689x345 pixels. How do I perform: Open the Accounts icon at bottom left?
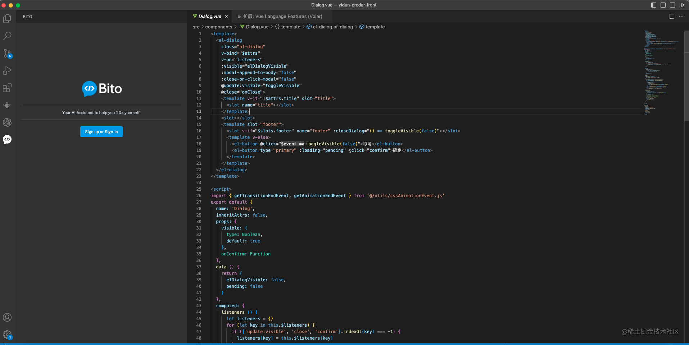(x=7, y=317)
